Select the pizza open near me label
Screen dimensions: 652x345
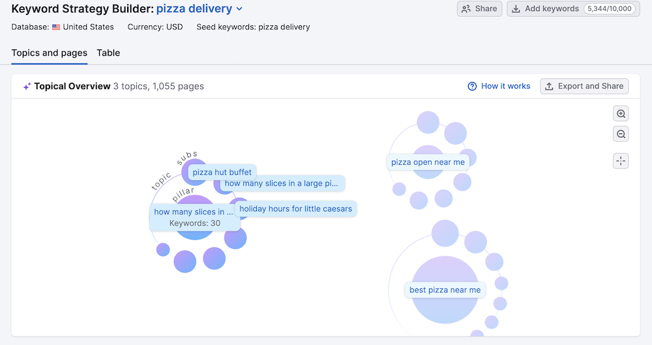click(x=428, y=162)
